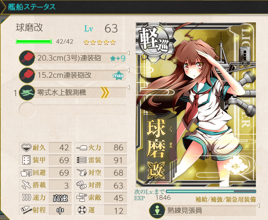The height and width of the screenshot is (220, 268).
Task: Expand the arrow beside 熟練見張員 slot
Action: (258, 205)
